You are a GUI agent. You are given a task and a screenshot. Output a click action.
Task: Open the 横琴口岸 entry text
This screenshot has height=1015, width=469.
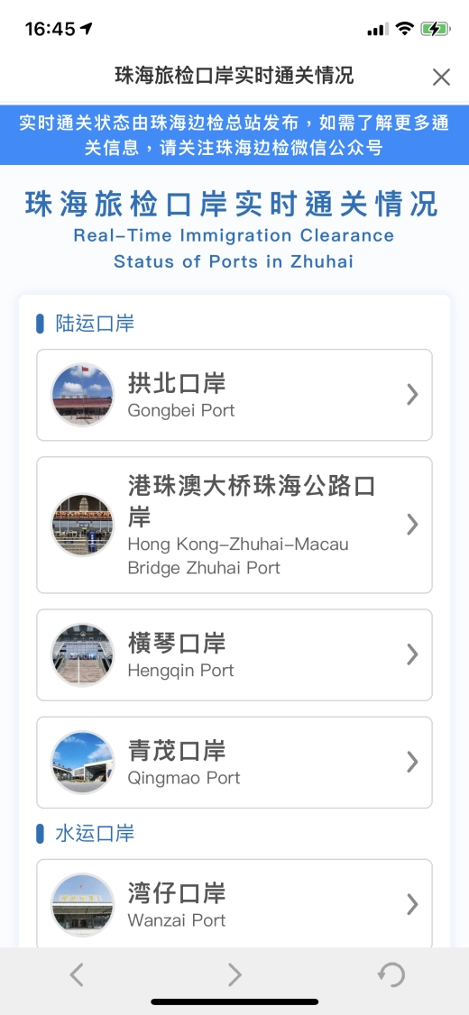point(177,644)
